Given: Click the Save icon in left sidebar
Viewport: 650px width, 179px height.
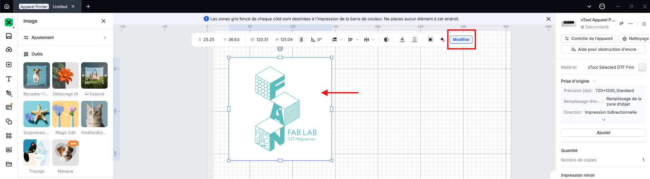Looking at the screenshot, I should pos(9,36).
